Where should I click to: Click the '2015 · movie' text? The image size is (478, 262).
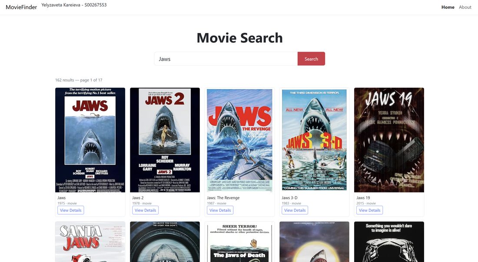366,203
